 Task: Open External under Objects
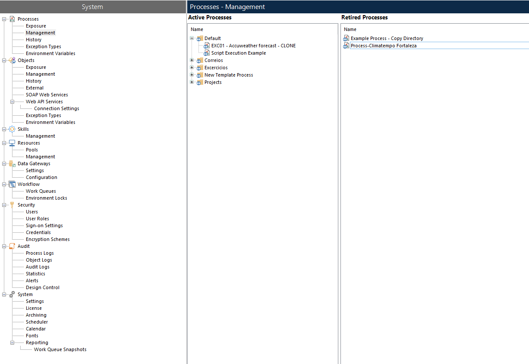(34, 88)
